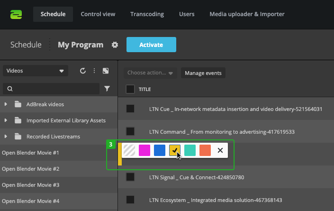The image size is (334, 211).
Task: Open the Choose action dropdown
Action: (150, 73)
